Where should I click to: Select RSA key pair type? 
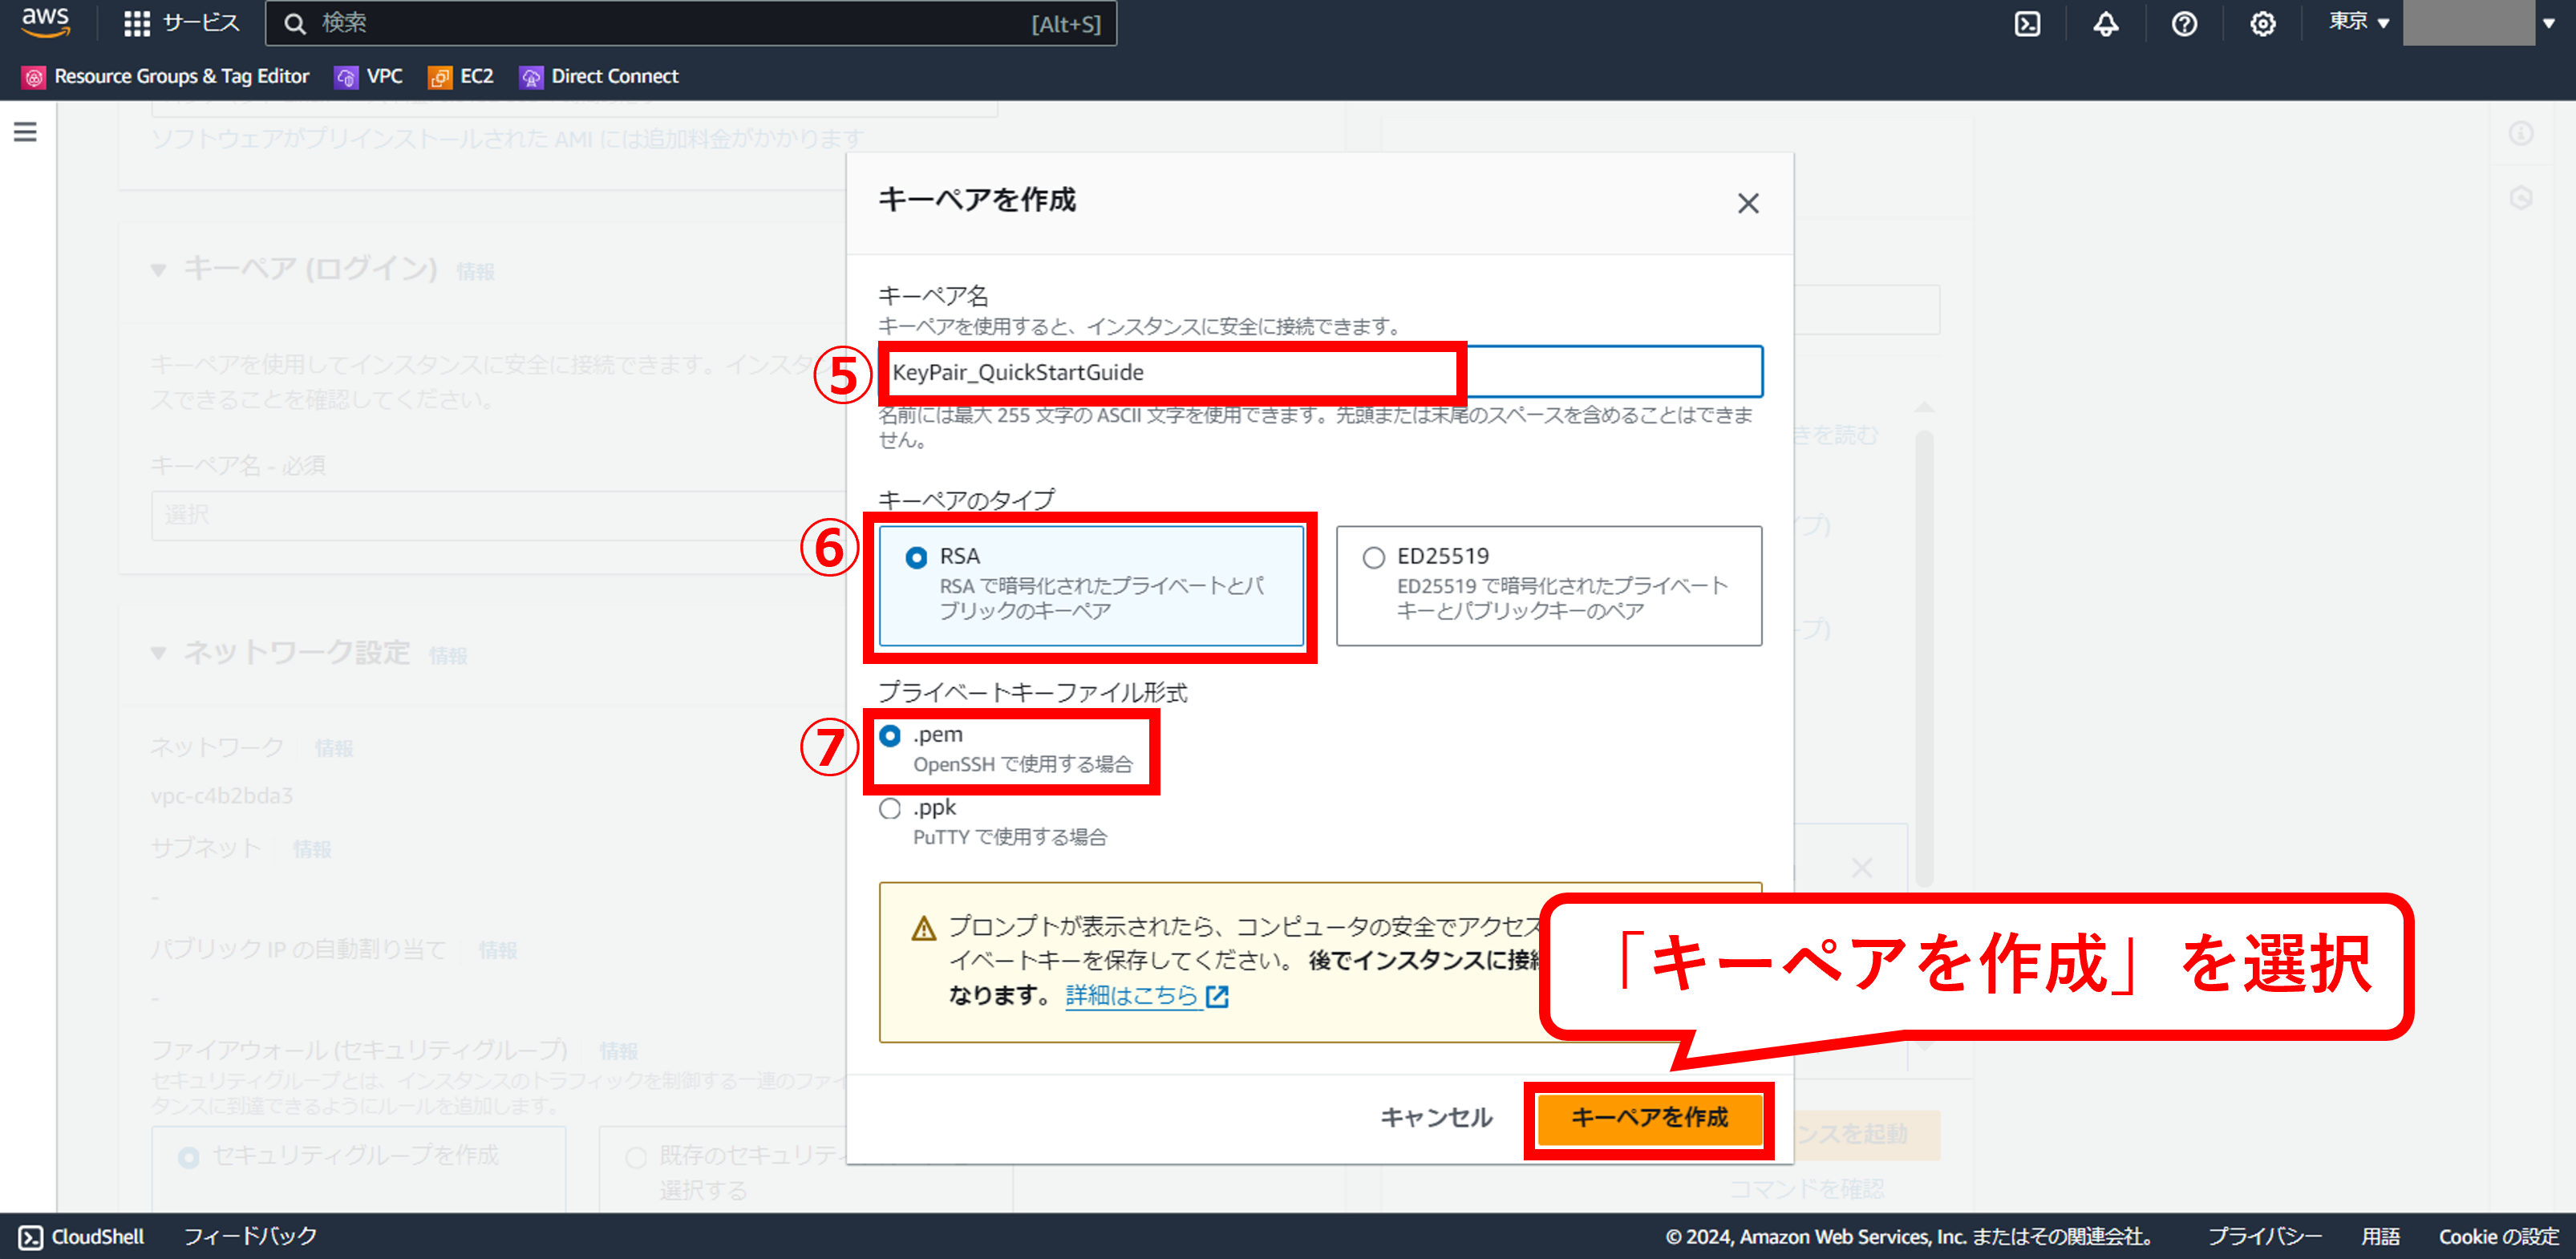pyautogui.click(x=916, y=558)
